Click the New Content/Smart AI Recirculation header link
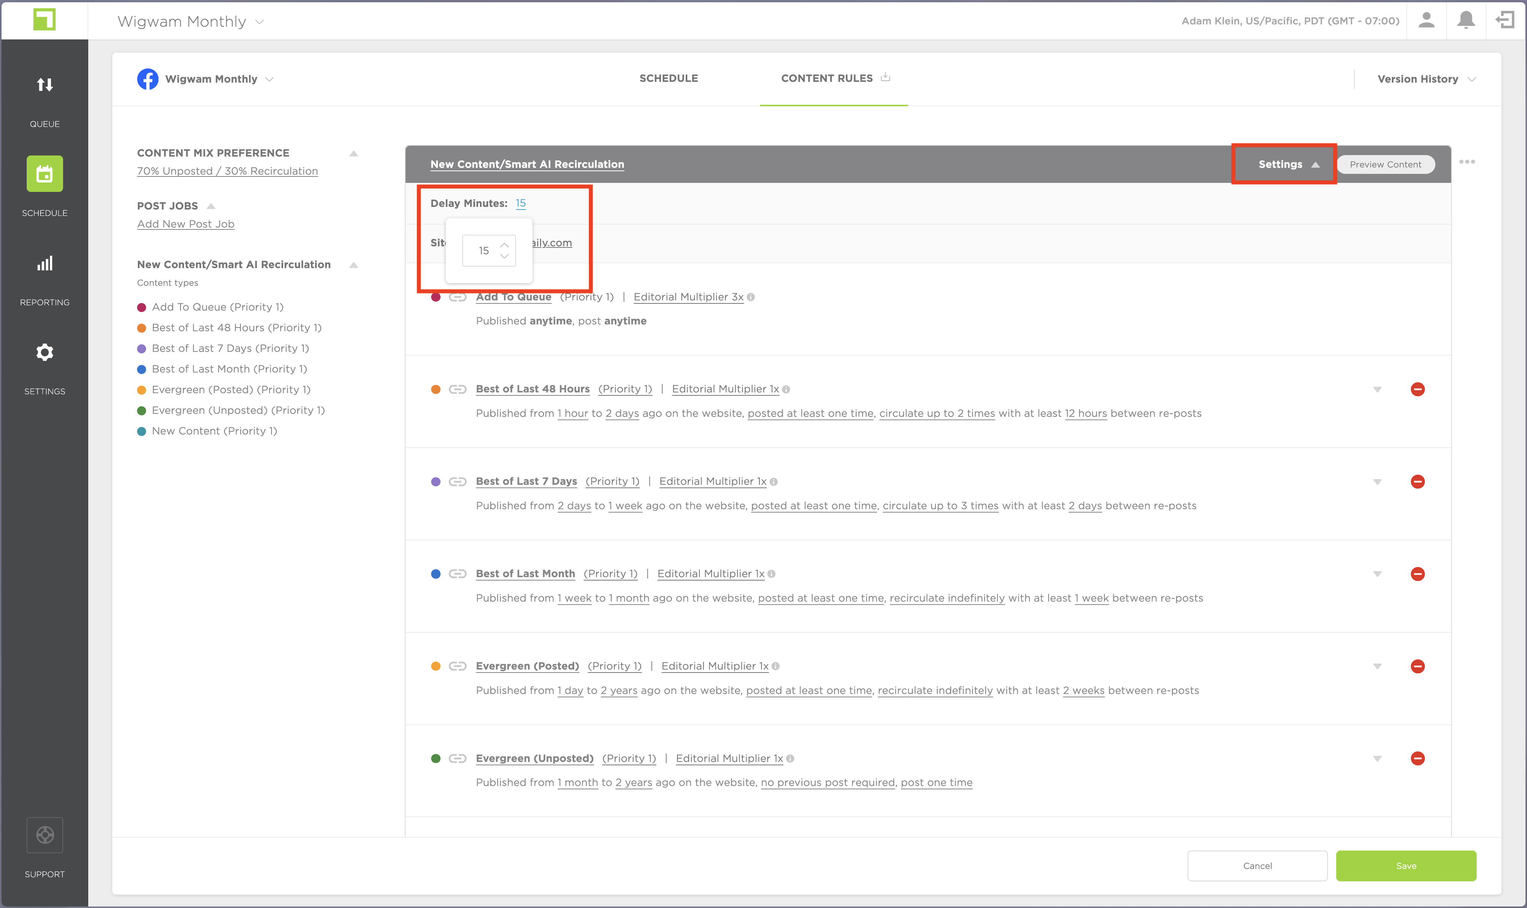This screenshot has width=1527, height=908. pos(527,164)
